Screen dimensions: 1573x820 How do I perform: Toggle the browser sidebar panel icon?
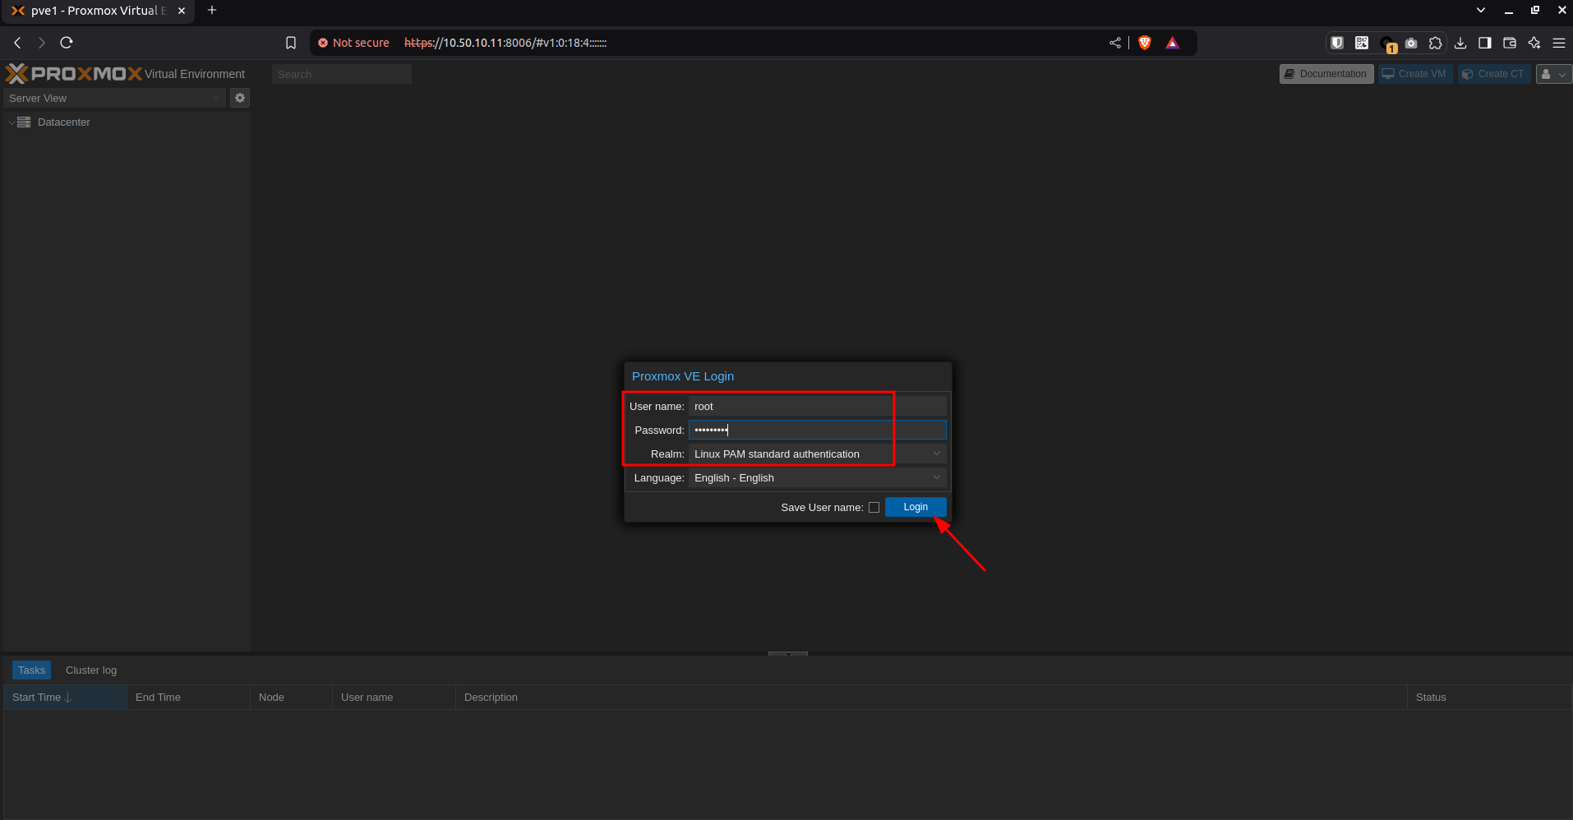pos(1485,43)
